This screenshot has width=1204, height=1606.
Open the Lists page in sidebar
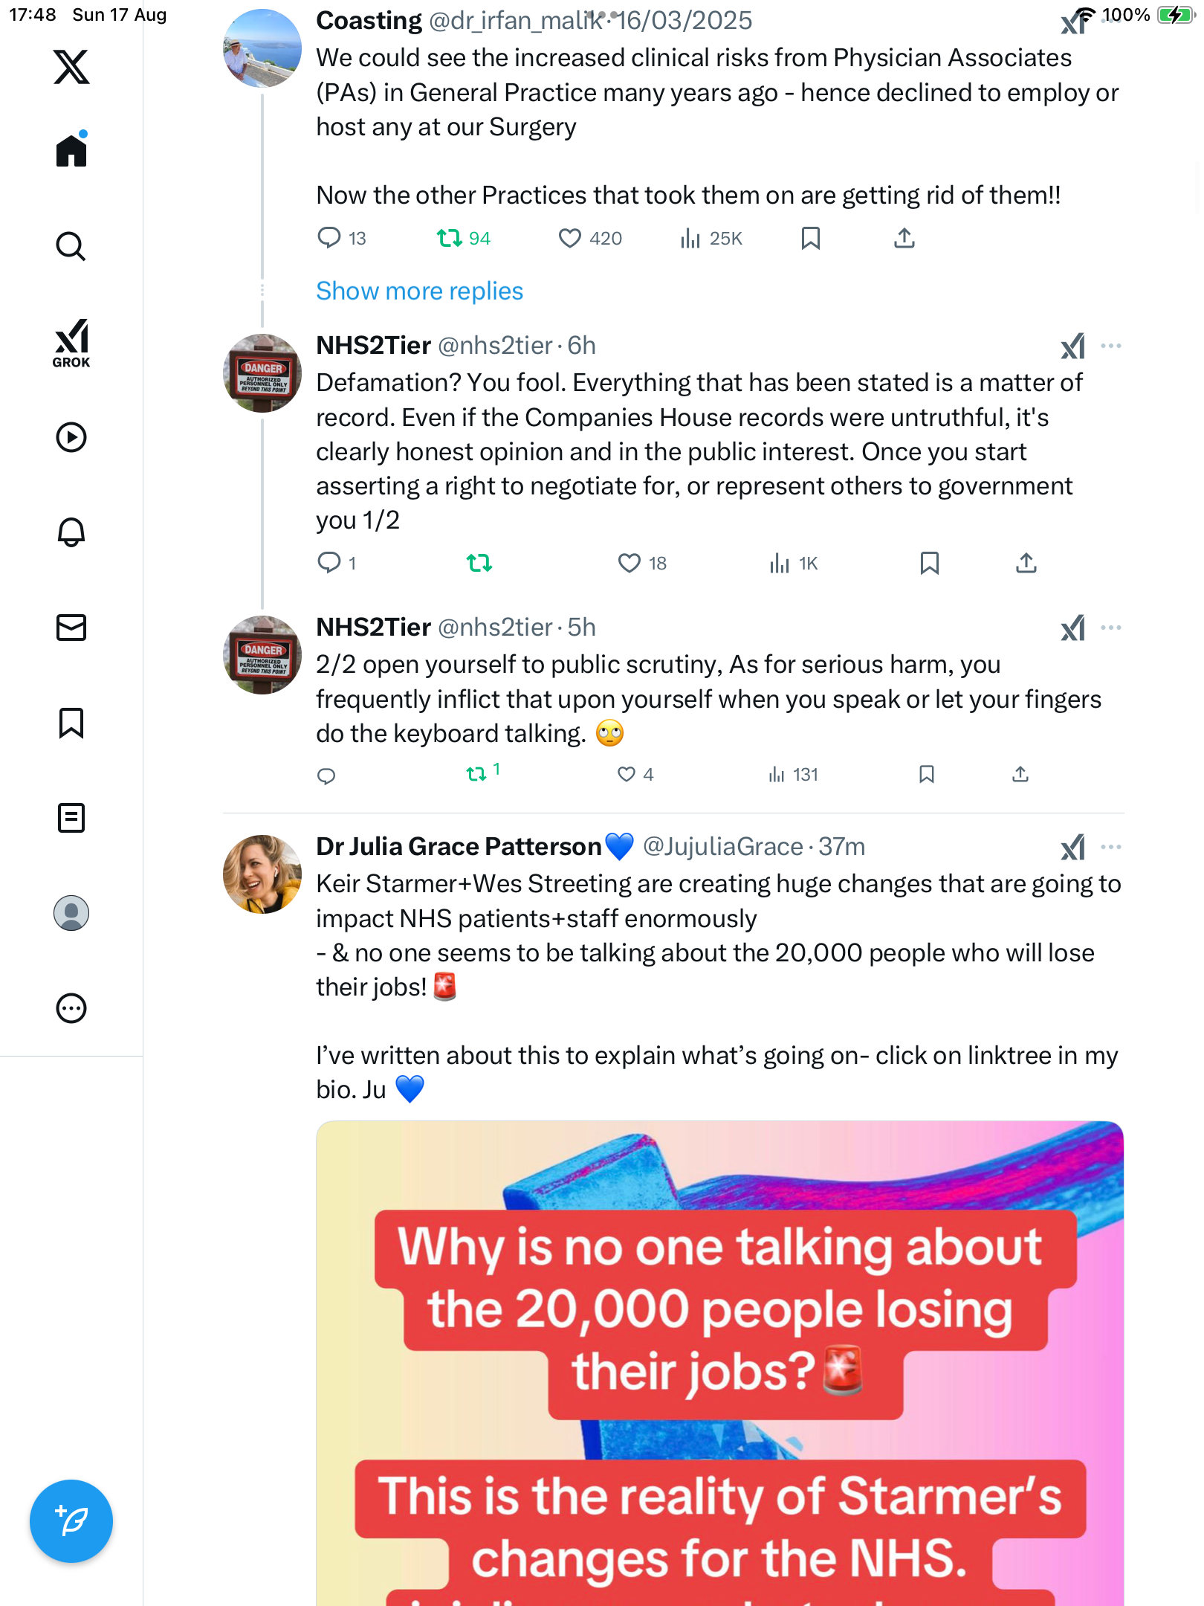point(71,818)
